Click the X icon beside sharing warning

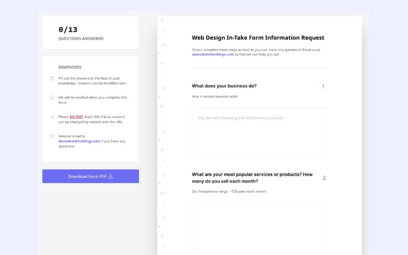pos(52,117)
